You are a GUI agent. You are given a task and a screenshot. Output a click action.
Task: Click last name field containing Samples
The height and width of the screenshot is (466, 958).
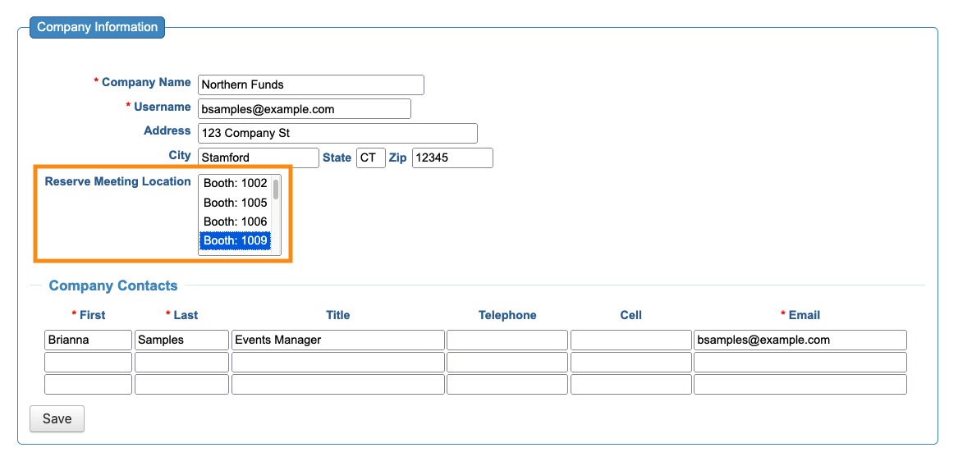(x=181, y=340)
